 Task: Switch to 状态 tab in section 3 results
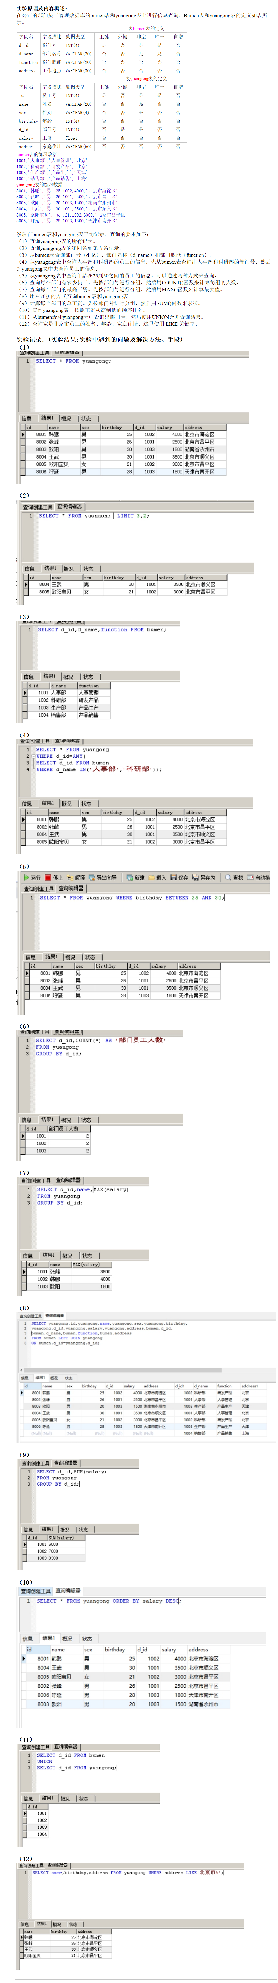(88, 677)
